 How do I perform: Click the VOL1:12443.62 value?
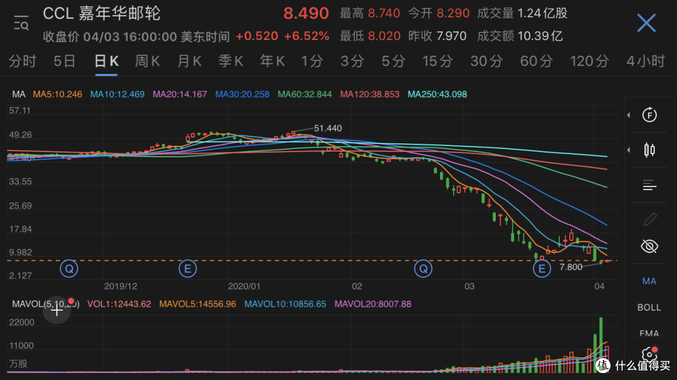(119, 304)
